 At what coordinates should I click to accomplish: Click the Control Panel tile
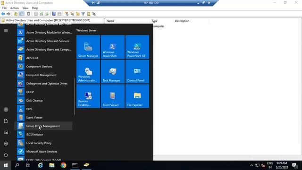[x=137, y=71]
